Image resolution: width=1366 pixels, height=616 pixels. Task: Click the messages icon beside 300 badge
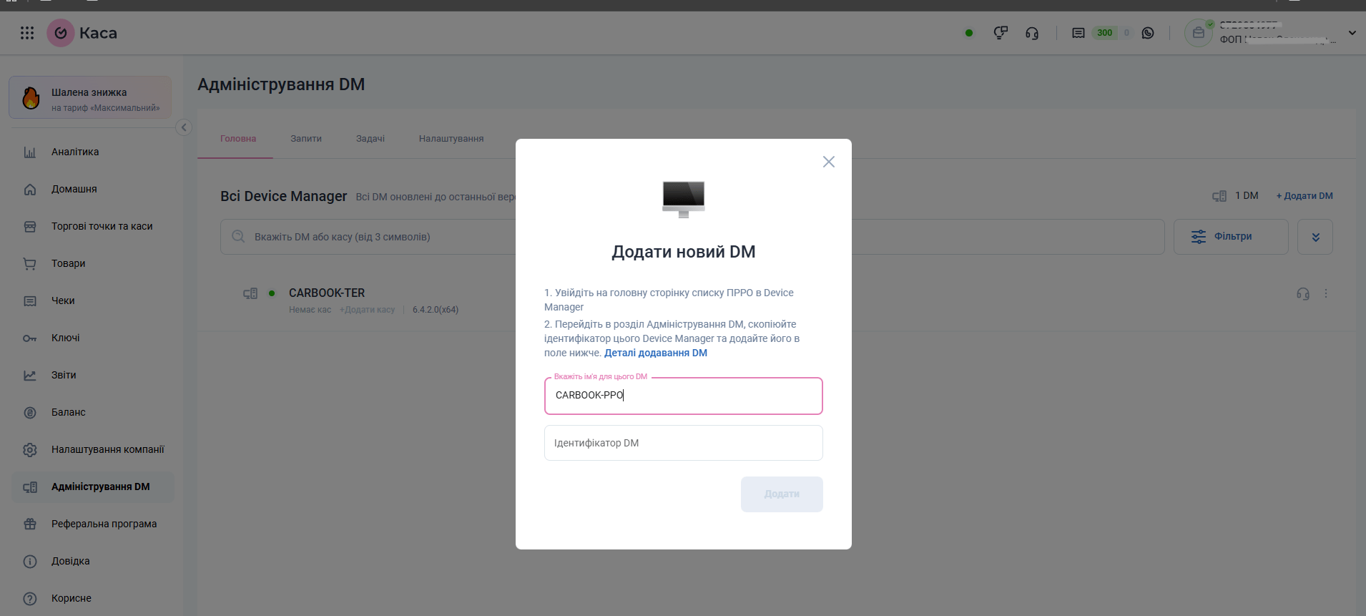coord(1078,33)
